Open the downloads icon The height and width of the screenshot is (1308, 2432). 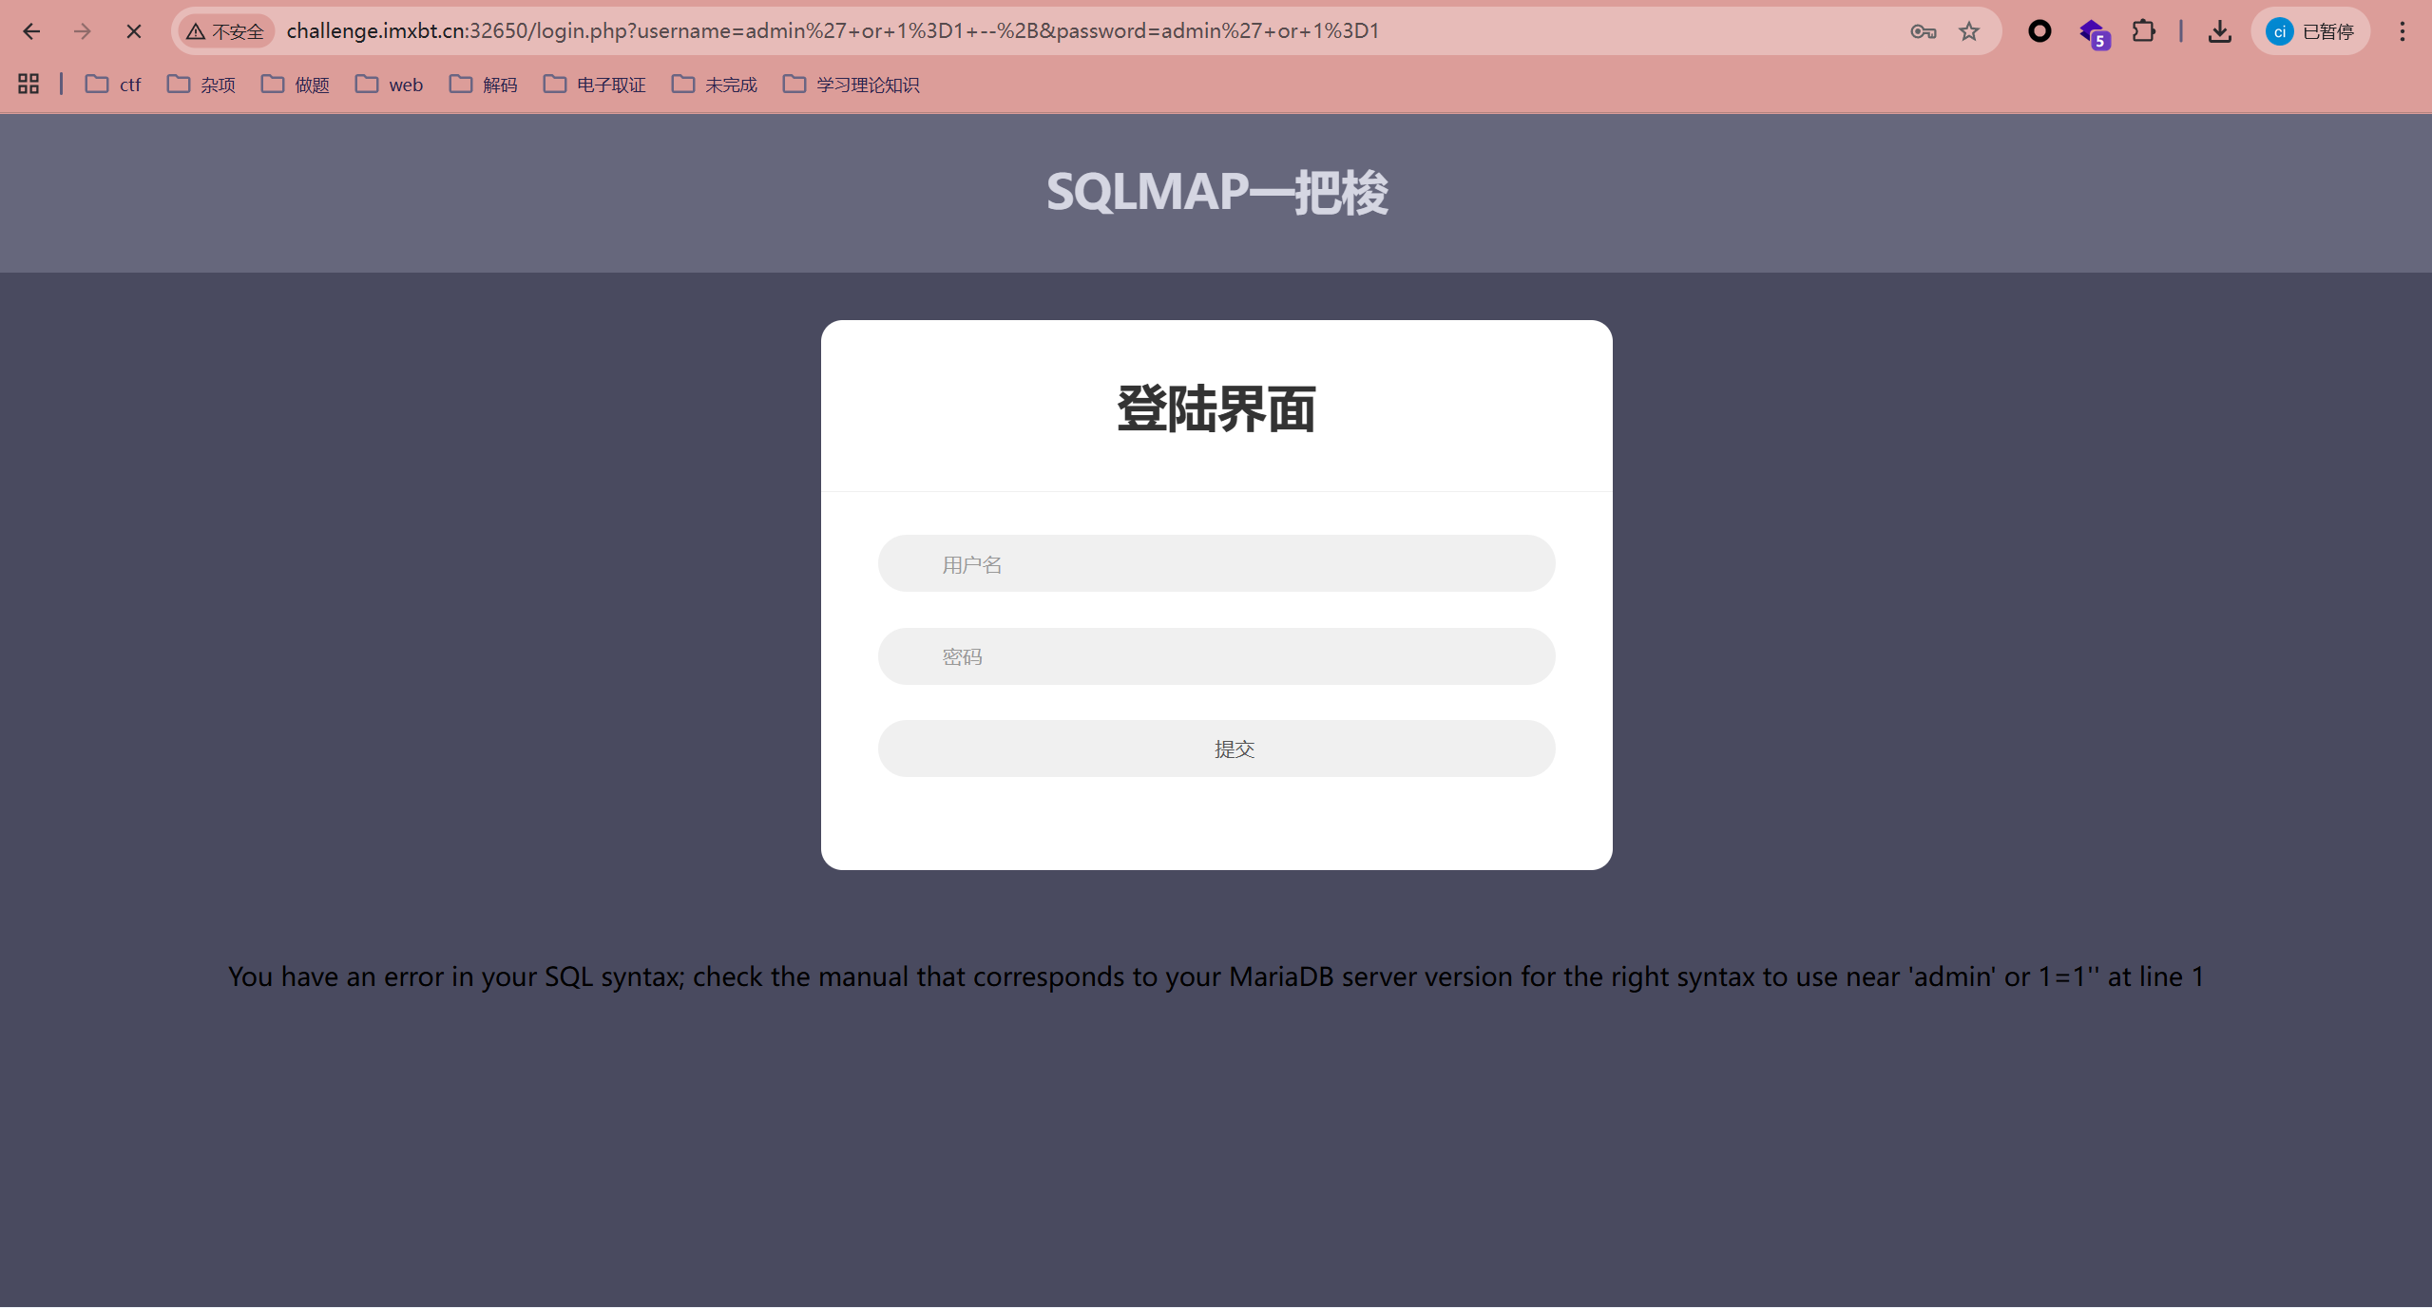2219,31
